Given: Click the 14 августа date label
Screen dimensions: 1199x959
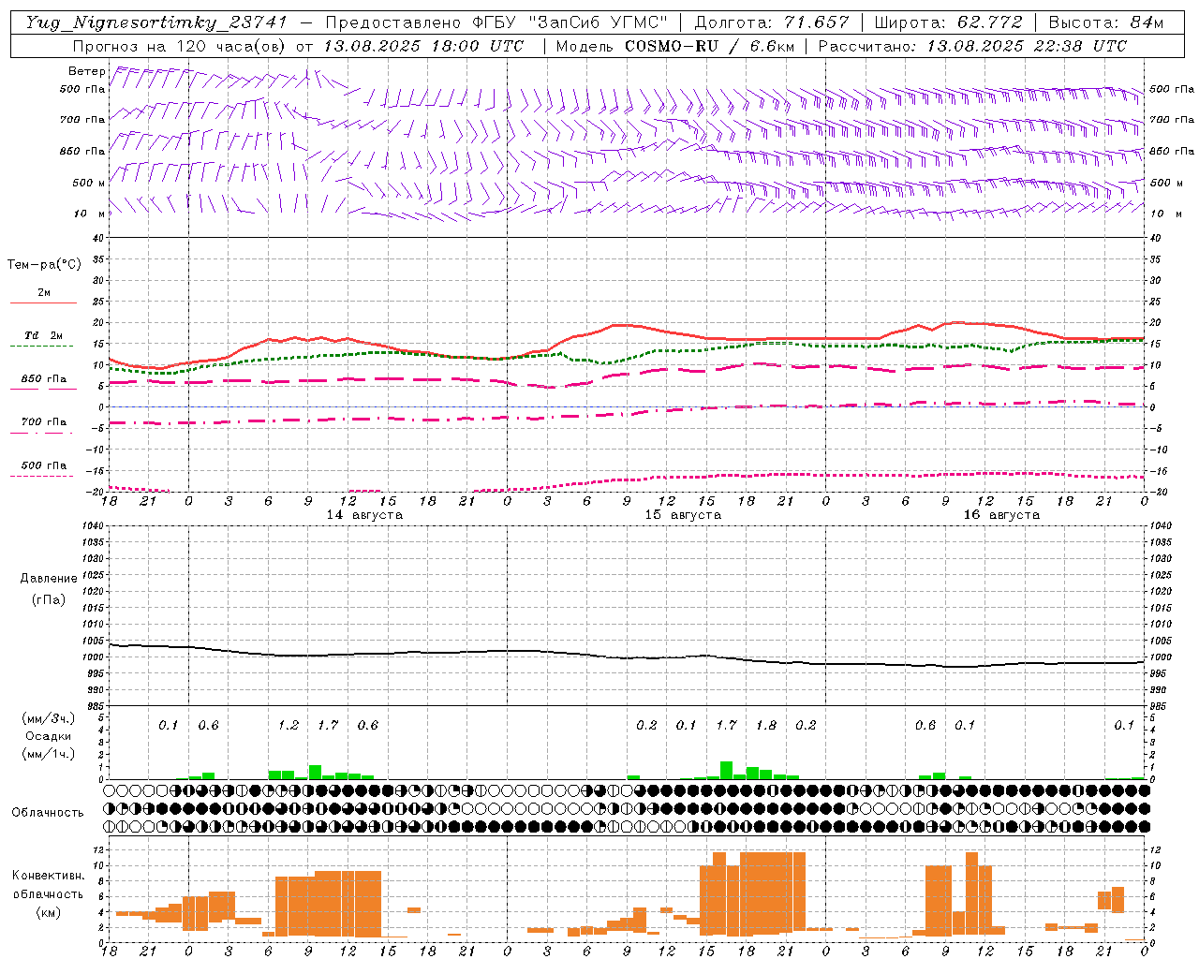Looking at the screenshot, I should 364,515.
